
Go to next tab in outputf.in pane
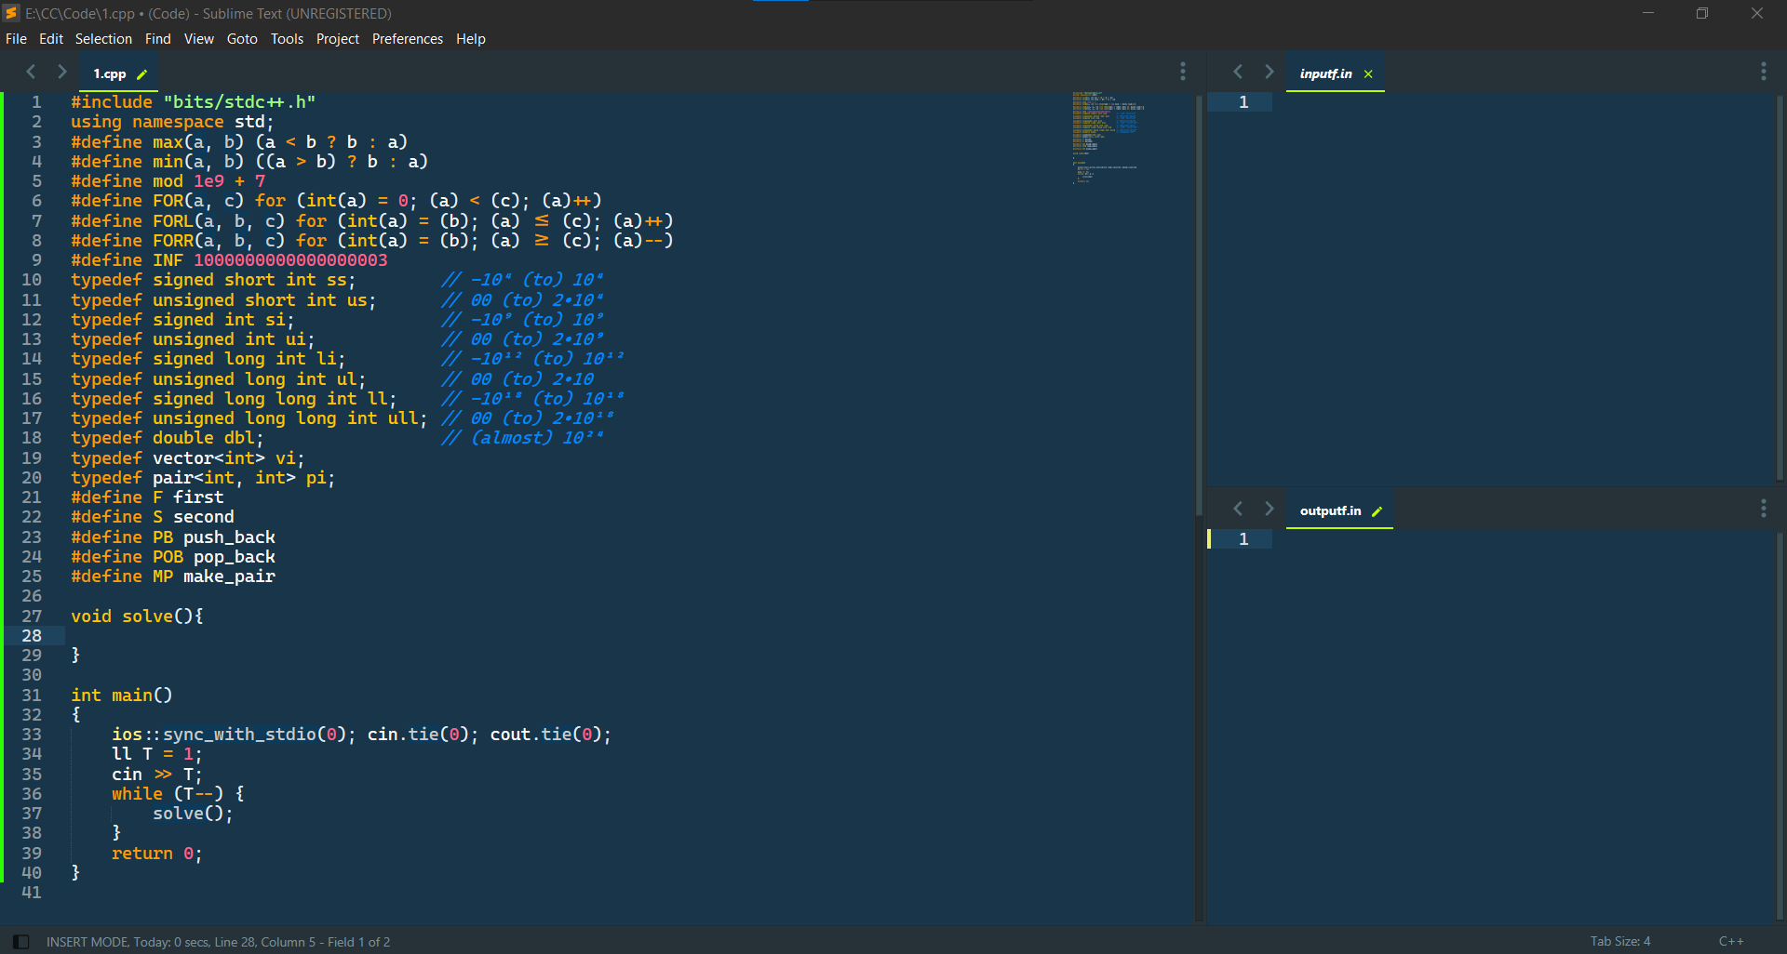(1269, 509)
